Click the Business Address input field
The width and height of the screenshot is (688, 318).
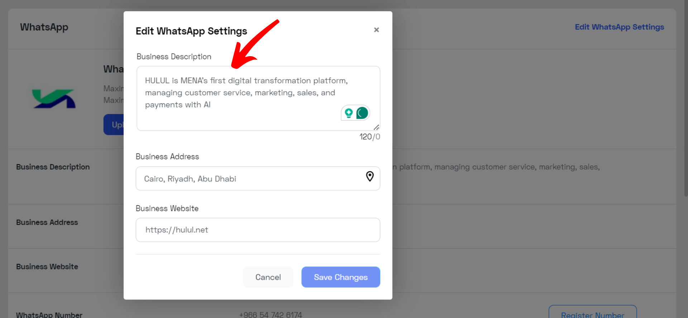point(258,178)
